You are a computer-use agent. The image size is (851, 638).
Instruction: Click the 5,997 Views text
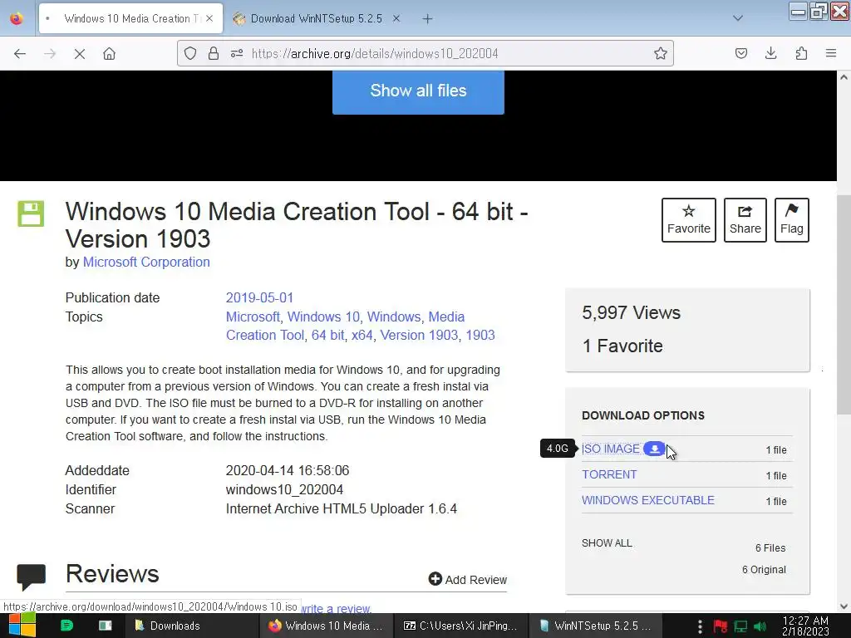[631, 313]
